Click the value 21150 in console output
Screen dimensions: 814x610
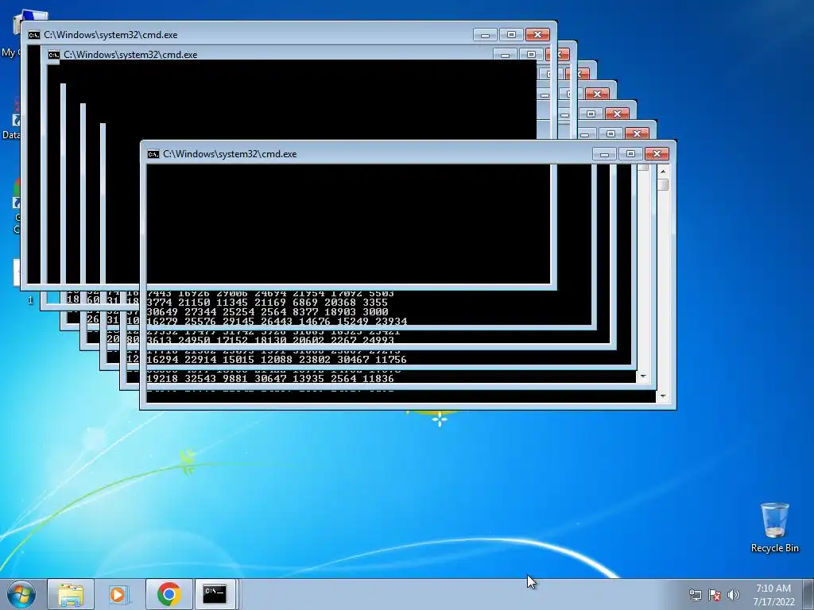[194, 303]
